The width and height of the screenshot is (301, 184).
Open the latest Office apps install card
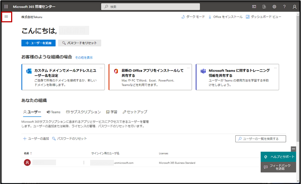150,77
